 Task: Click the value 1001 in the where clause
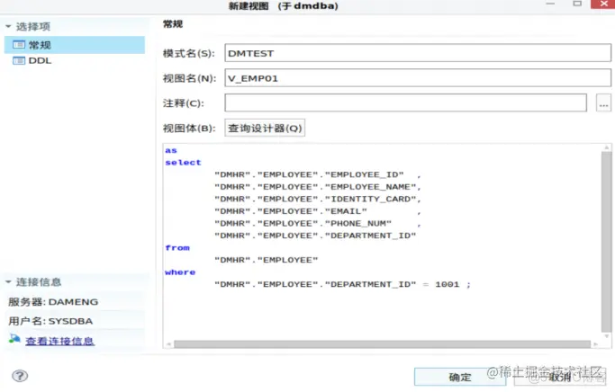[x=448, y=284]
